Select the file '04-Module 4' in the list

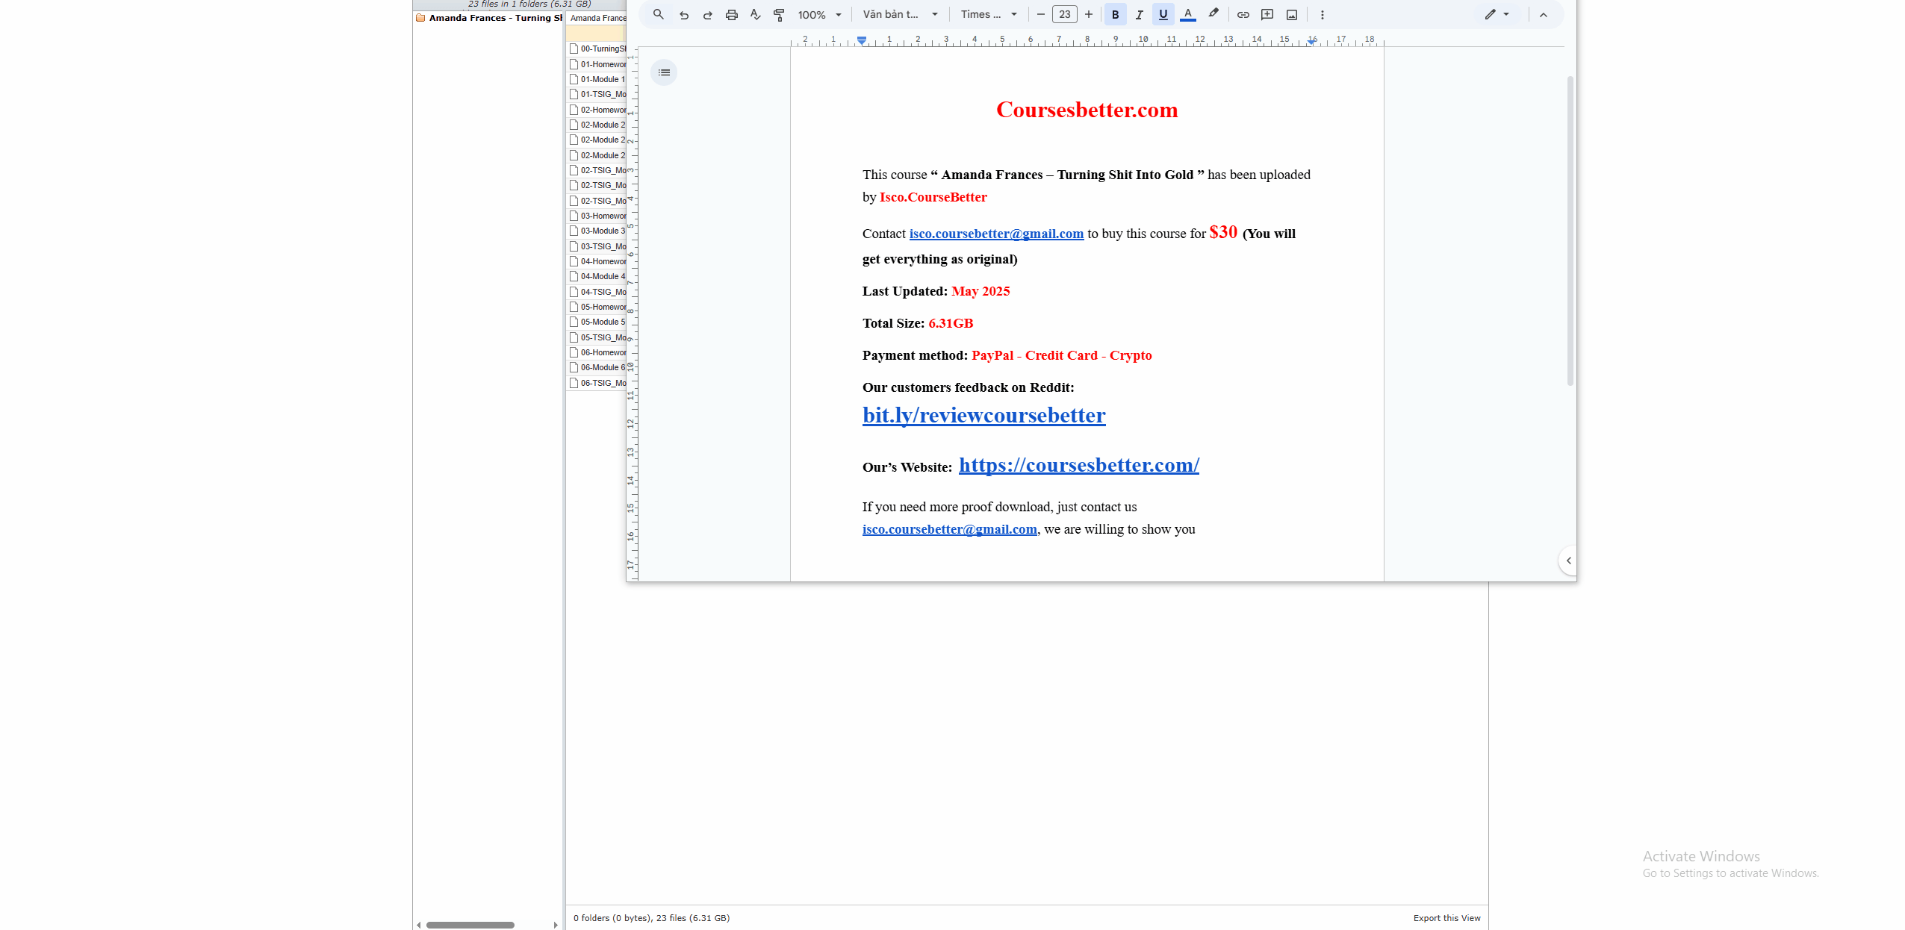click(x=597, y=276)
